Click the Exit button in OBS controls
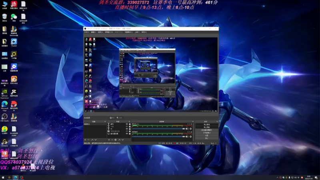Screen dimensions: 320x180 pyautogui.click(x=206, y=138)
